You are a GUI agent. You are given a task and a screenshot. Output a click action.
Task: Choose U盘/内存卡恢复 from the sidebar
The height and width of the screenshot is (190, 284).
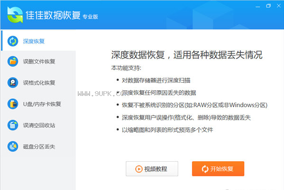(x=38, y=104)
